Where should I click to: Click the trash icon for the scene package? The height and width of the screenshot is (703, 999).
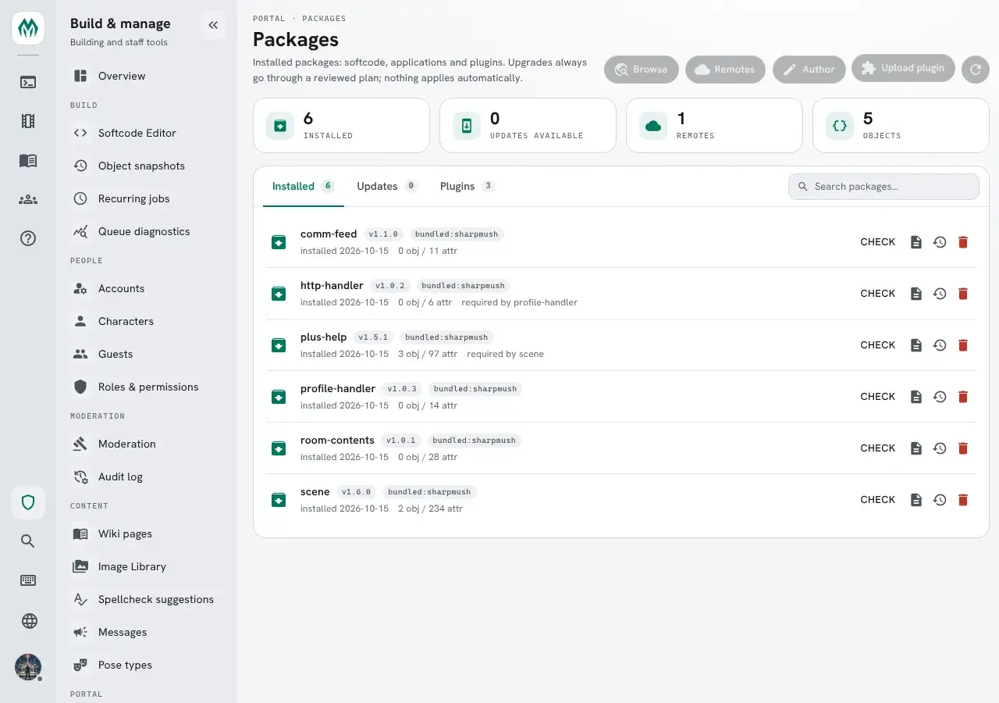tap(963, 500)
